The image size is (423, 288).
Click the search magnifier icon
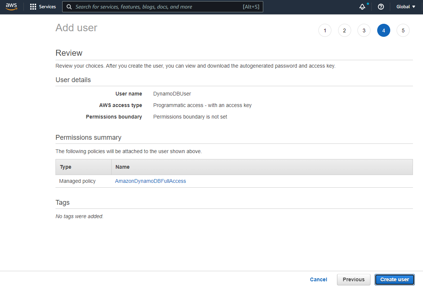pyautogui.click(x=69, y=7)
